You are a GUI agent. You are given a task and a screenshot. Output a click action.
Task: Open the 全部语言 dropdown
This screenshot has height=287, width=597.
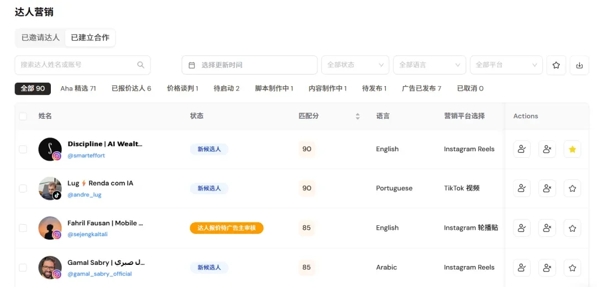coord(430,65)
